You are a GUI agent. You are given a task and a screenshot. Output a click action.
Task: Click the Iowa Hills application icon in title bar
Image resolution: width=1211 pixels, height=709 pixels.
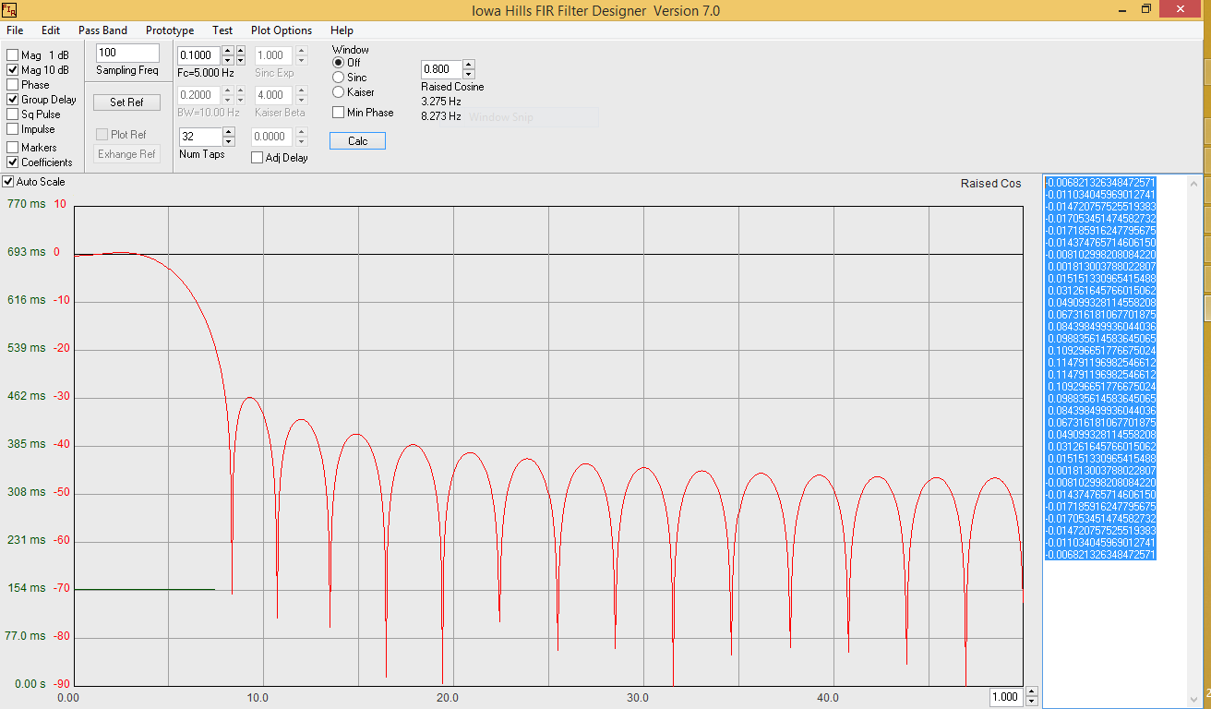click(x=10, y=10)
